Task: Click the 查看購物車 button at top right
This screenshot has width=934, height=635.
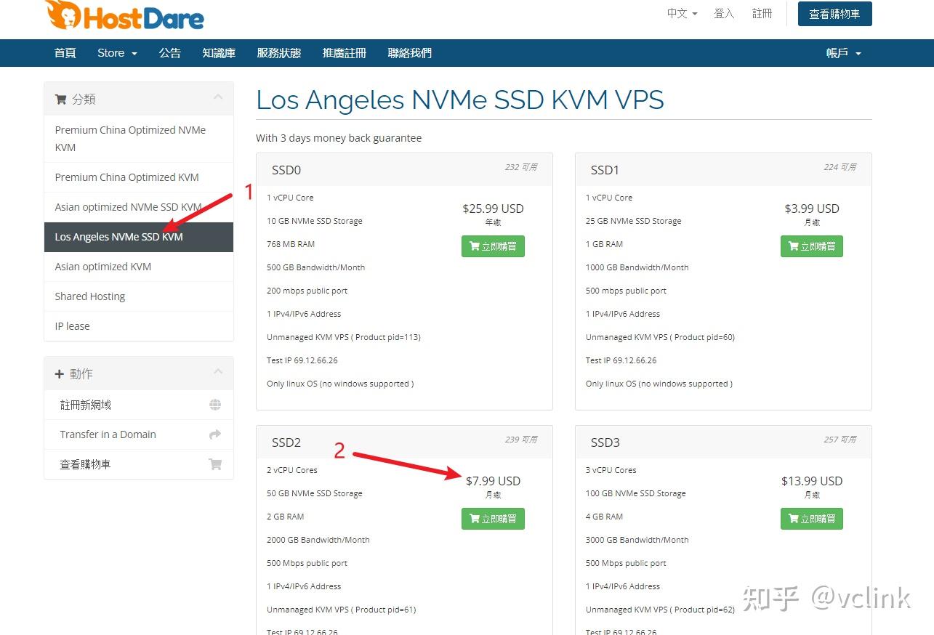Action: click(x=834, y=13)
